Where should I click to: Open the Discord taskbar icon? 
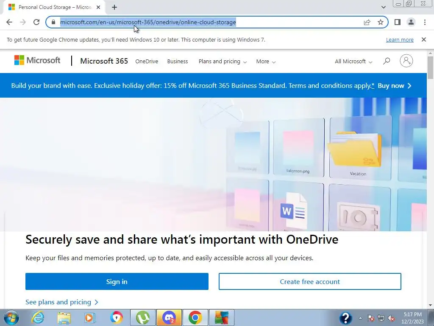[x=169, y=318]
